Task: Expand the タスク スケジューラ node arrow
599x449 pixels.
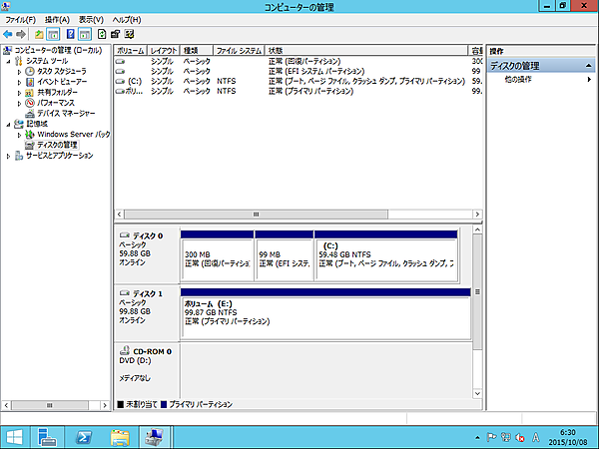Action: (19, 72)
